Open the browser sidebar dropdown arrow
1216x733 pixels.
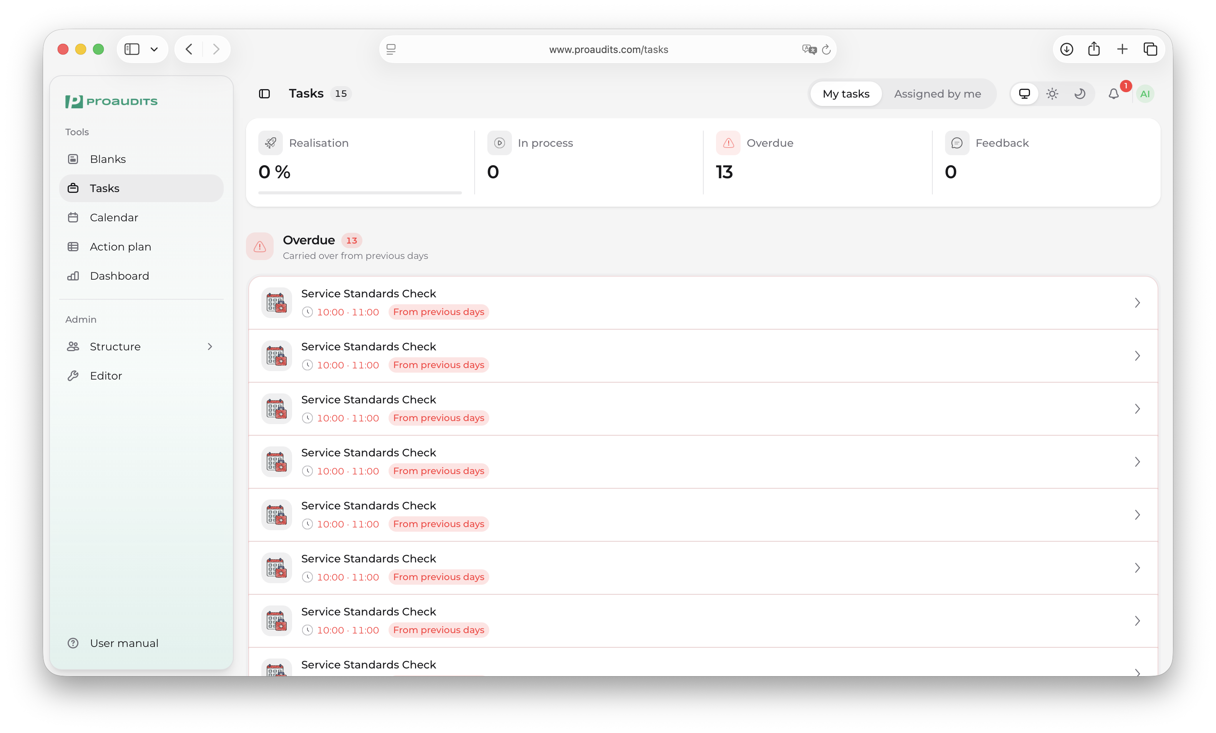click(154, 49)
